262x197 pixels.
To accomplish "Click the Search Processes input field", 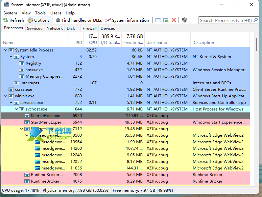I will point(226,20).
